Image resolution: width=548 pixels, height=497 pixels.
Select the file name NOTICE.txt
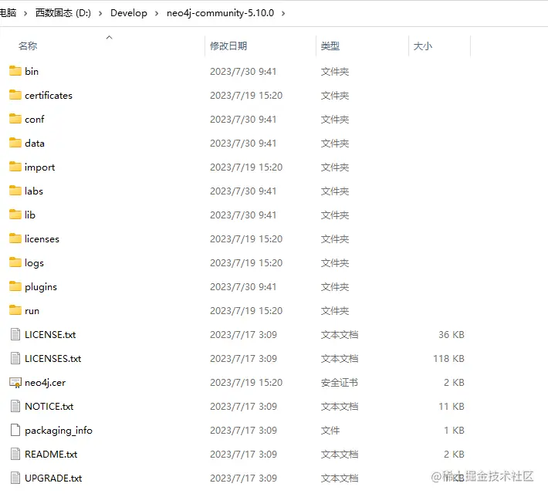coord(49,406)
